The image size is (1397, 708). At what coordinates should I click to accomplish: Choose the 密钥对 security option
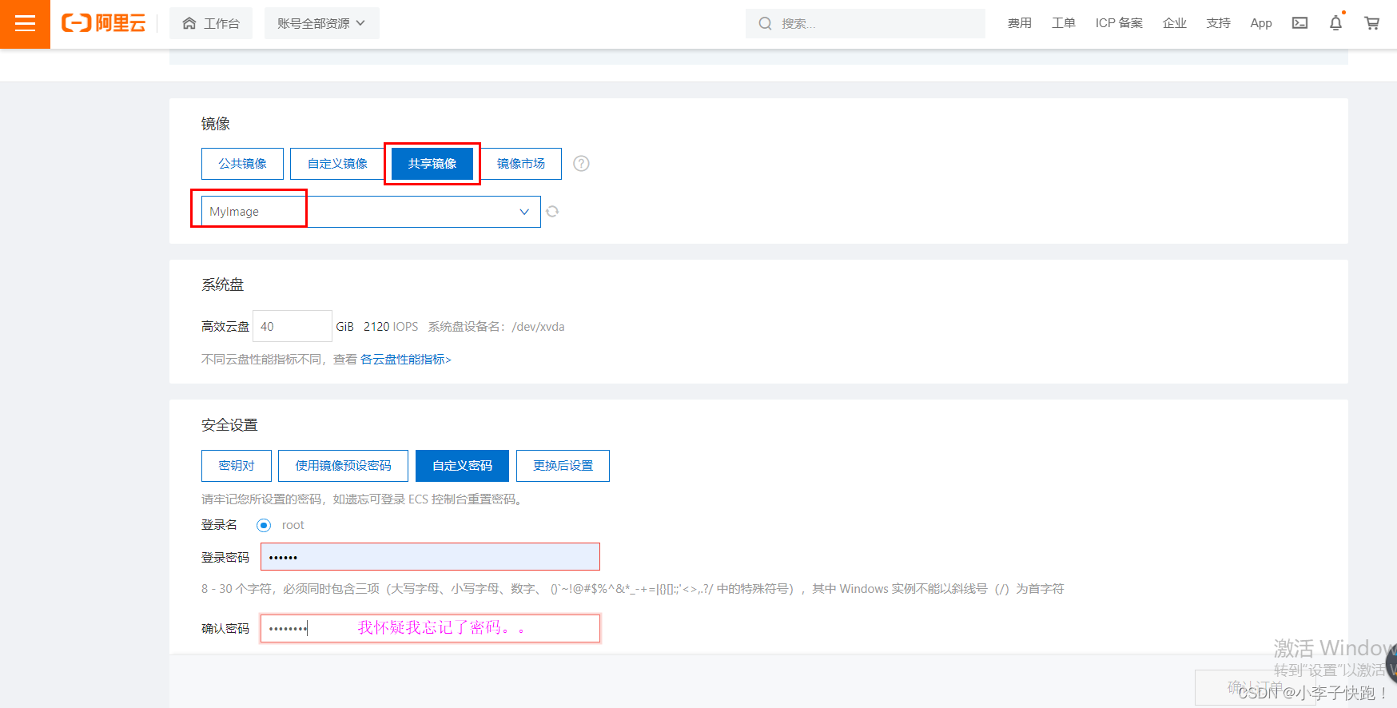pyautogui.click(x=237, y=466)
